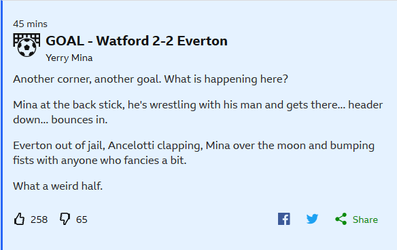Click the 'Mina at the back stick' paragraph

(198, 112)
